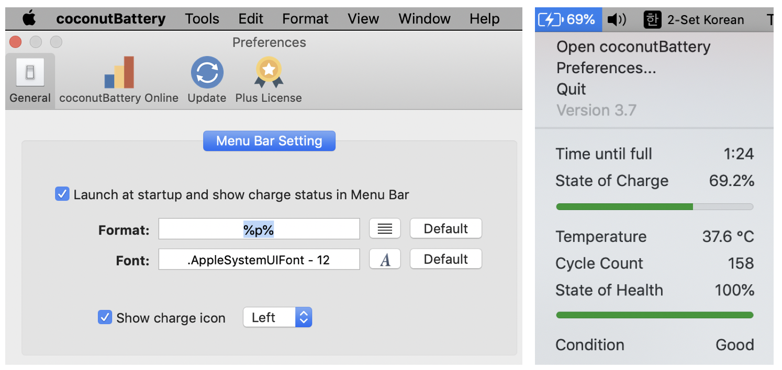Click the Font field showing .AppleSystemUIFont - 12
The width and height of the screenshot is (782, 370).
coord(259,259)
